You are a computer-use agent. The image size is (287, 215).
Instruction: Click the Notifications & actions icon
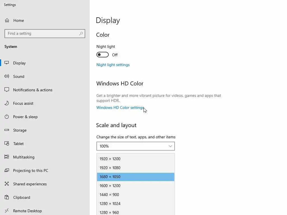coord(7,90)
